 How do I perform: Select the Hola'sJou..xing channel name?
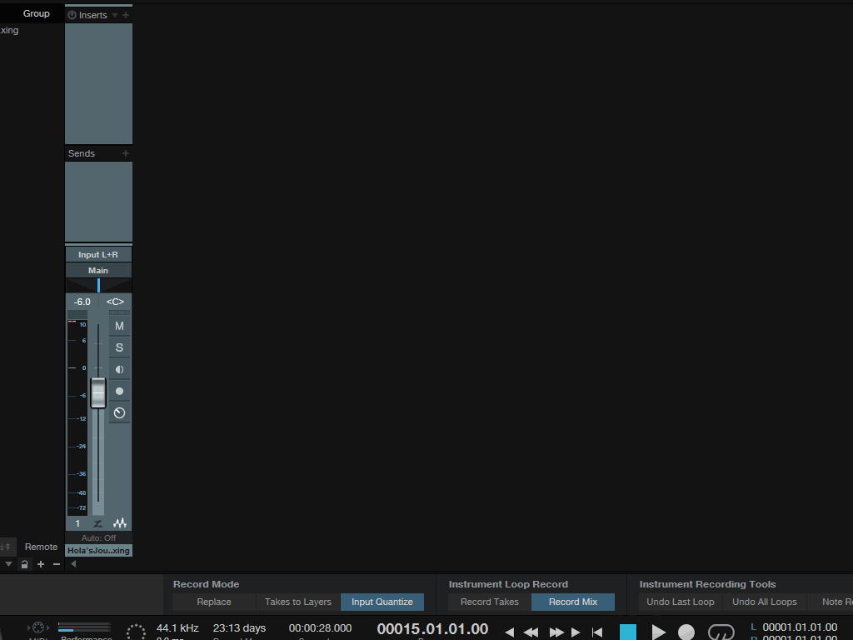click(98, 551)
